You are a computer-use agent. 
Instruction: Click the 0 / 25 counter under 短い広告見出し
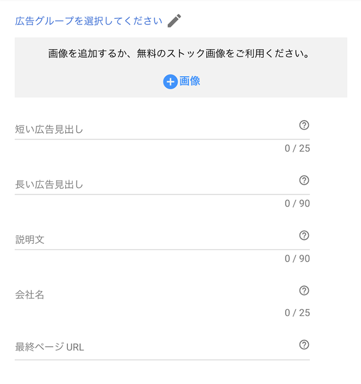[297, 148]
